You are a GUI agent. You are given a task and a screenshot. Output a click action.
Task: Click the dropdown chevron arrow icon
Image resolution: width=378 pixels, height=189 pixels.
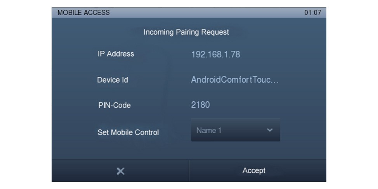click(270, 130)
